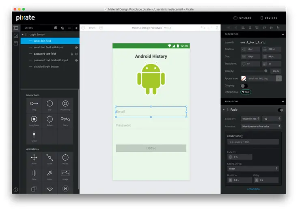Click the add layer plus icon
Image resolution: width=298 pixels, height=211 pixels.
point(76,28)
